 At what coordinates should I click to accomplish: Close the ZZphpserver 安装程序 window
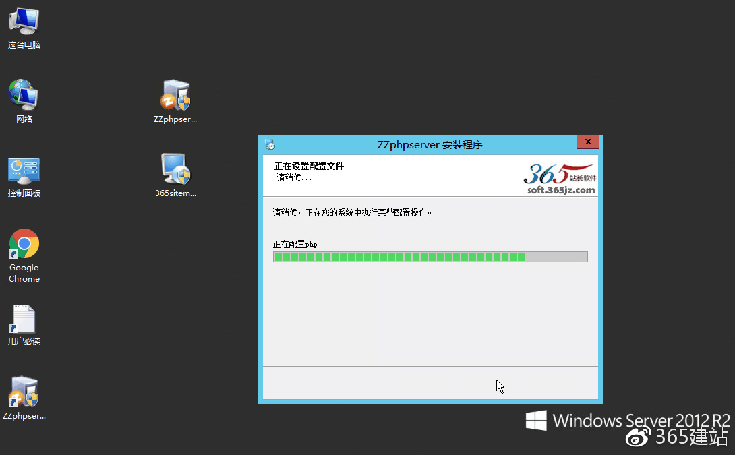click(588, 142)
